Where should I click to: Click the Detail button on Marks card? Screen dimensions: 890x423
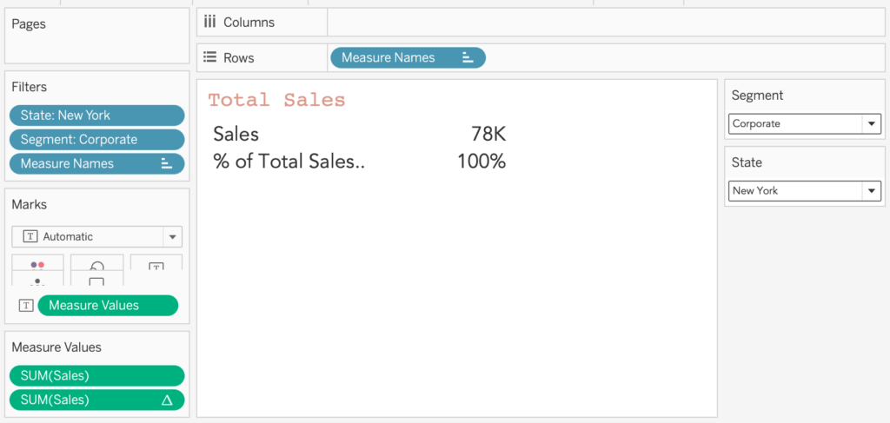tap(37, 282)
